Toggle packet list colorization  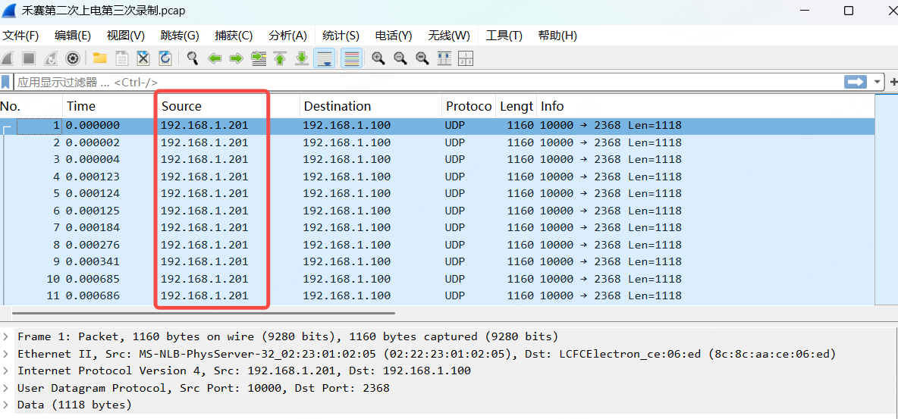tap(352, 58)
